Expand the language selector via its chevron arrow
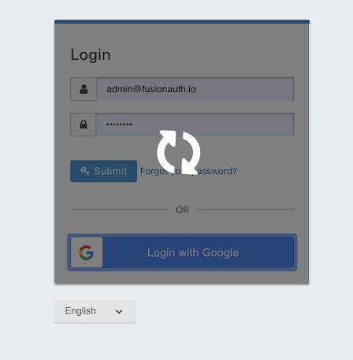This screenshot has height=360, width=353. [x=119, y=312]
